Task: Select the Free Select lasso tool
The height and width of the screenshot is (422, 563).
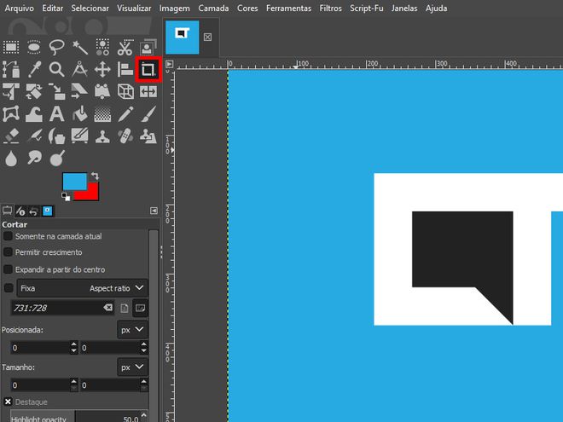Action: click(x=57, y=47)
